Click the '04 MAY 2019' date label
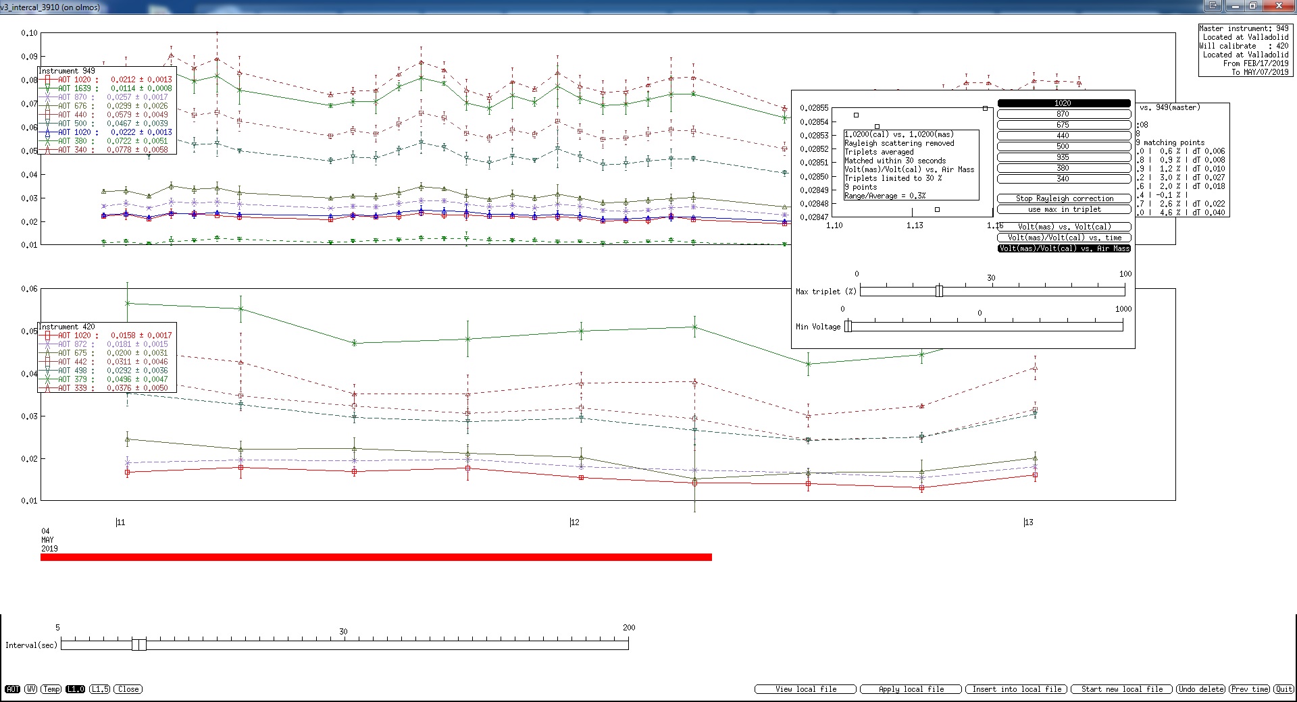This screenshot has height=702, width=1297. 49,540
